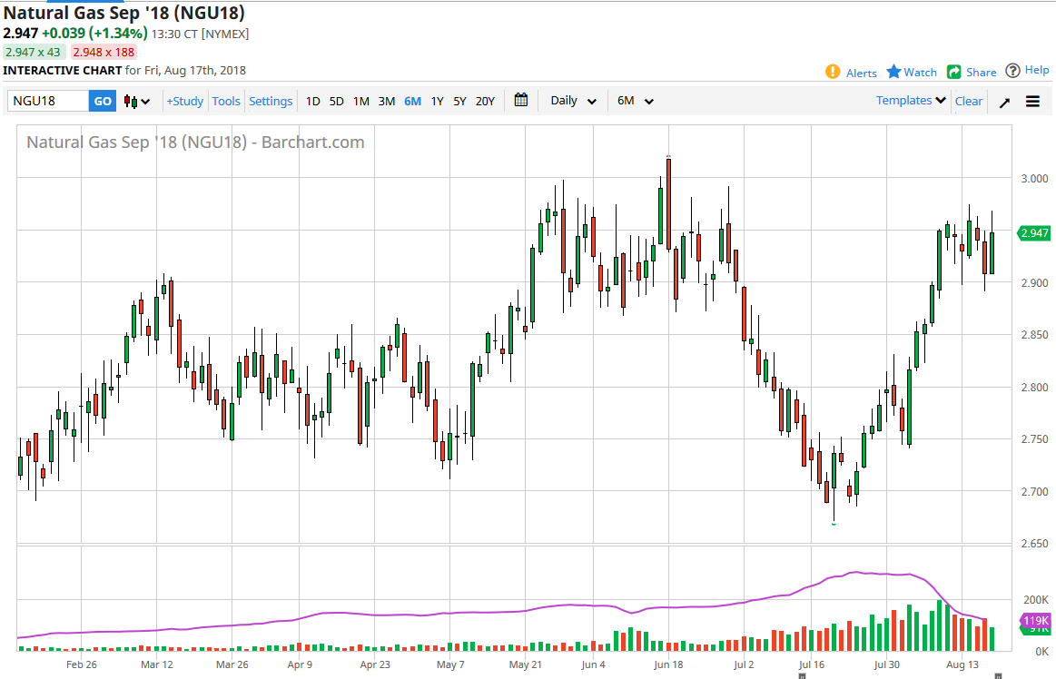Select the 1Y time range
Image resolution: width=1056 pixels, height=679 pixels.
[437, 101]
